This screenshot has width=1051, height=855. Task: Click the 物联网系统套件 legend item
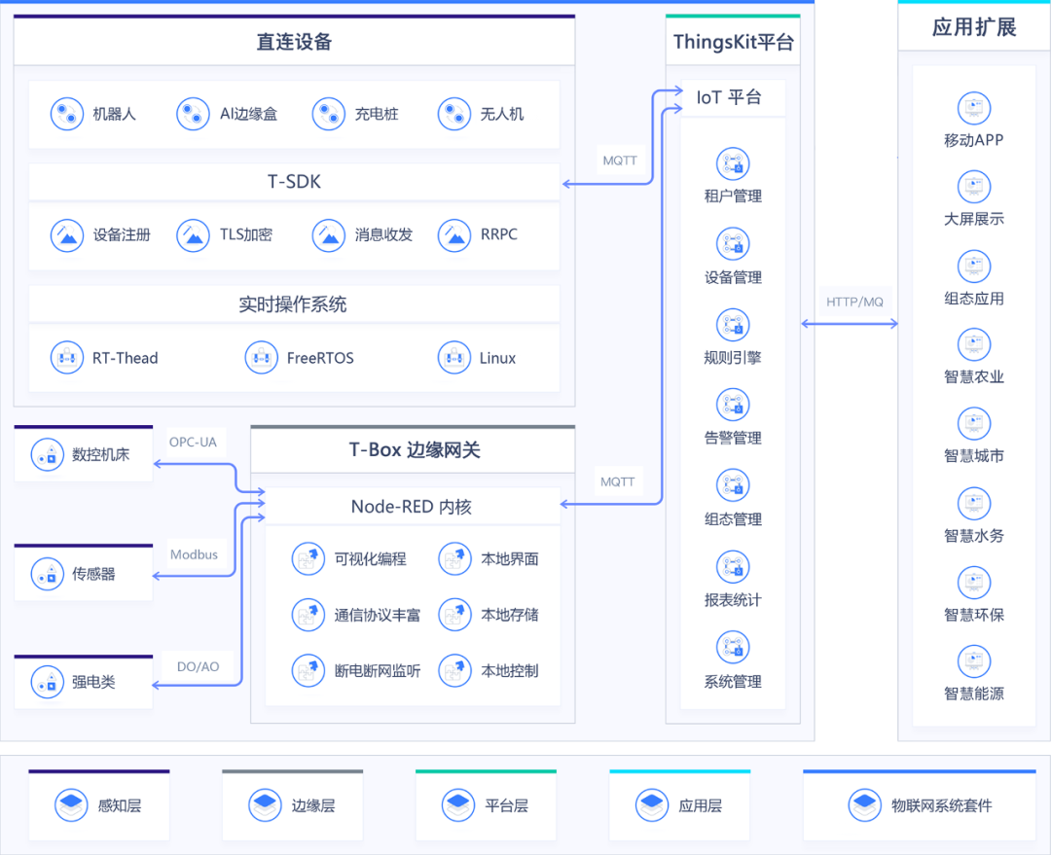coord(919,805)
